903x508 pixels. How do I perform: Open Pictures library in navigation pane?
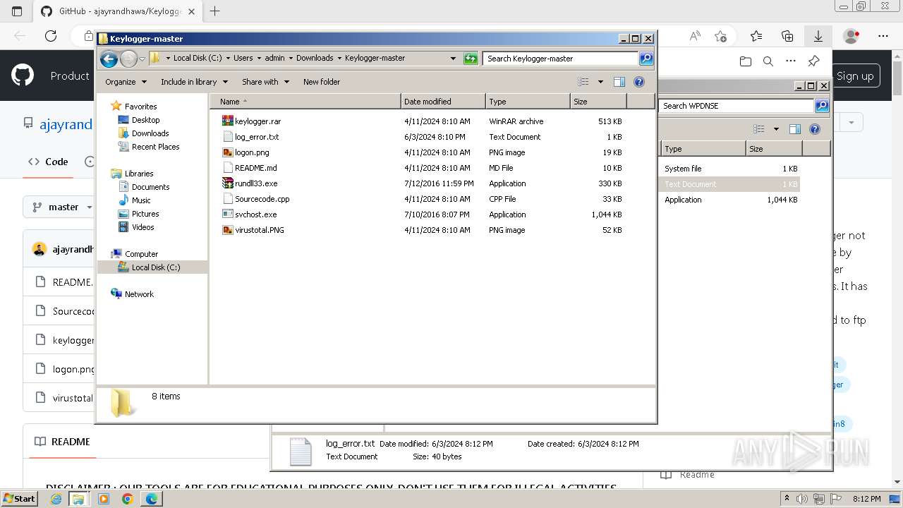point(145,214)
